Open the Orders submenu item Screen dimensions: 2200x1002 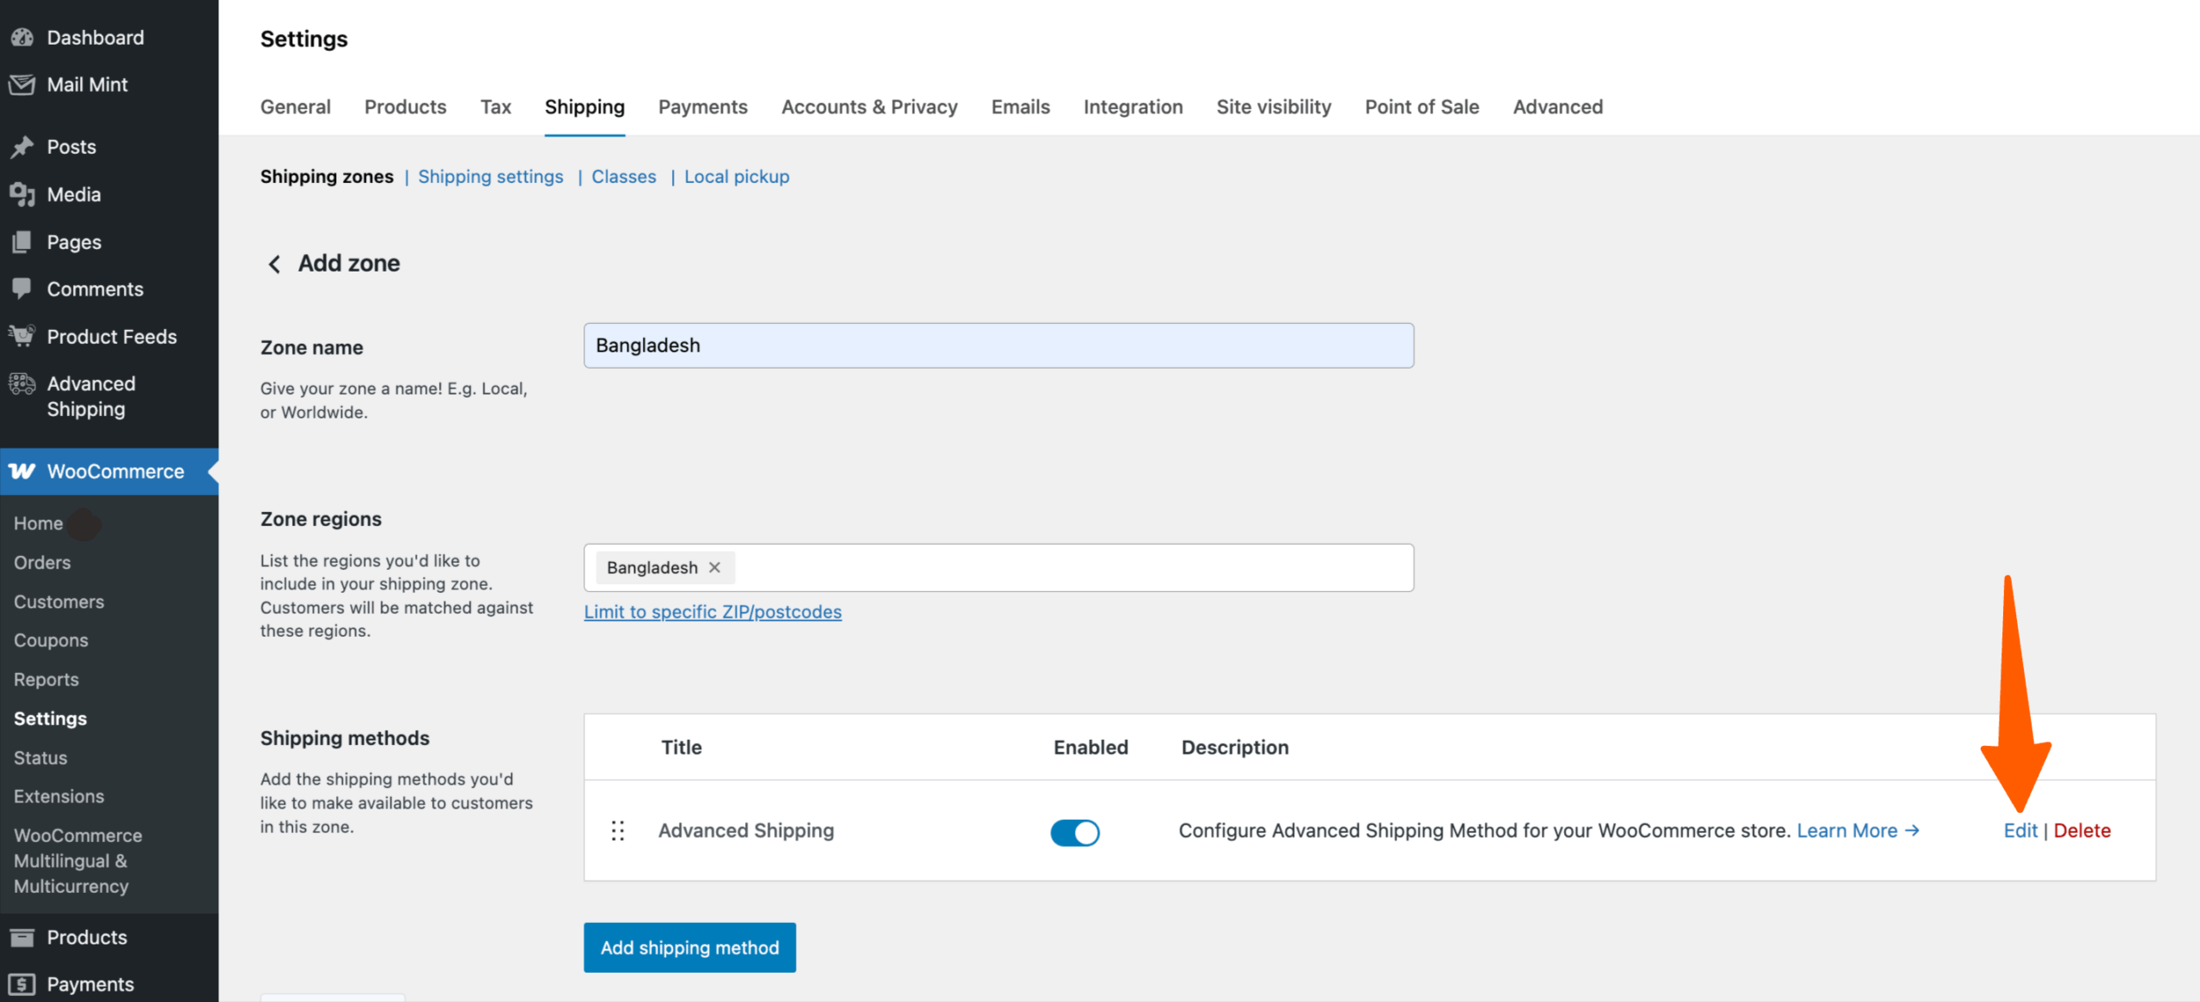click(42, 562)
